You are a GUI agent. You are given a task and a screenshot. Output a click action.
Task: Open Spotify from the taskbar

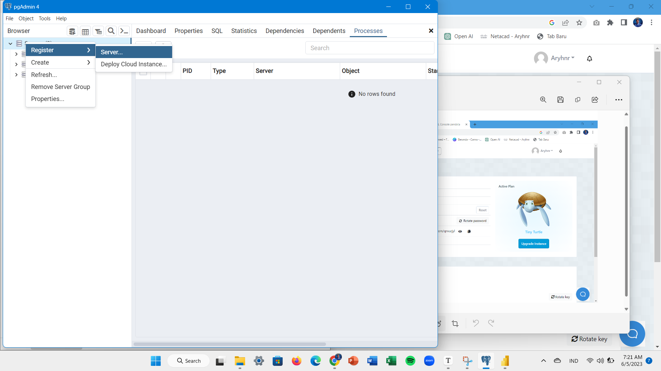point(410,361)
